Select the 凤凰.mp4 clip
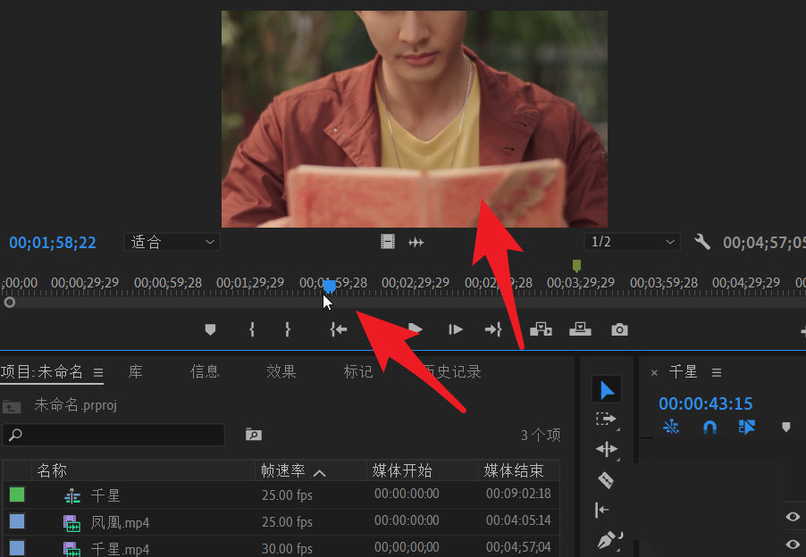Screen dimensions: 806x557 click(x=120, y=522)
